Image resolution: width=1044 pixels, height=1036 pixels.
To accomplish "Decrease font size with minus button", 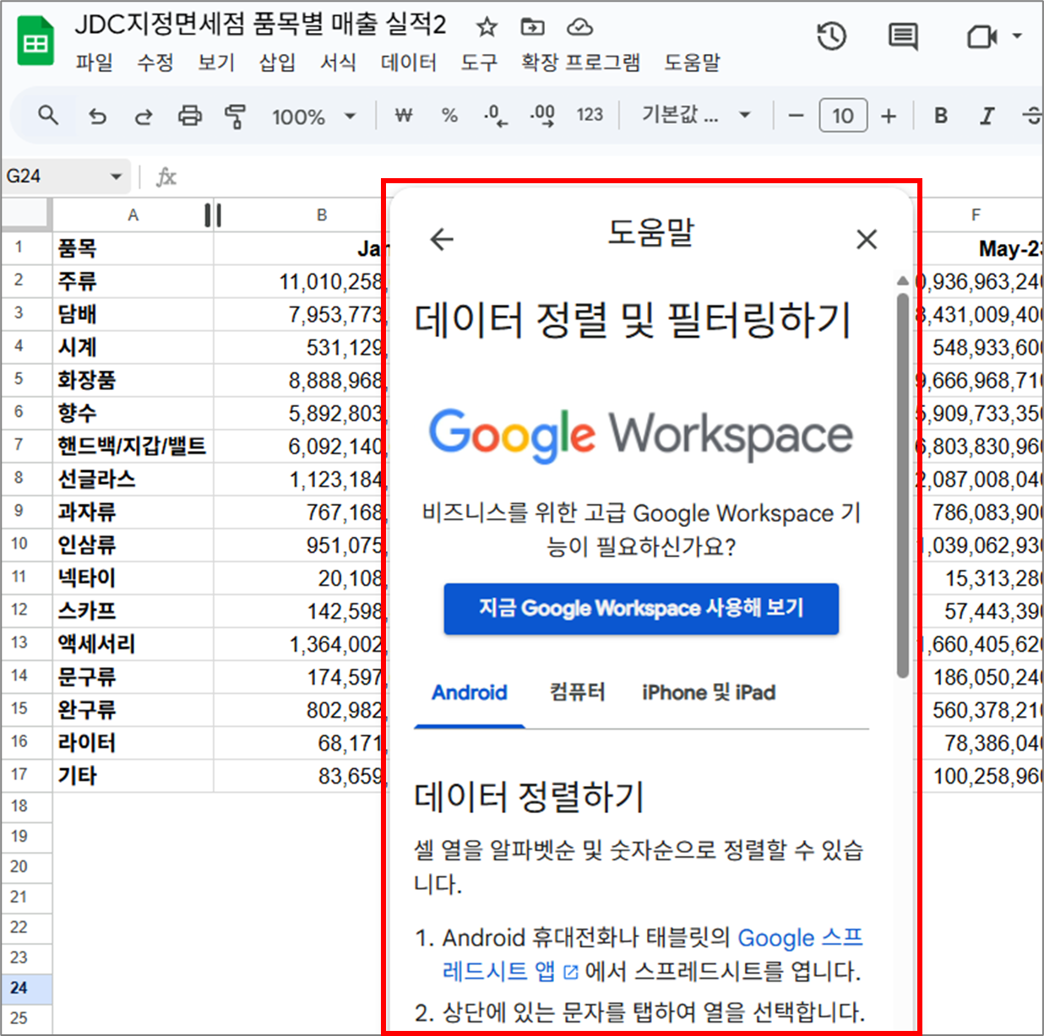I will coord(796,116).
